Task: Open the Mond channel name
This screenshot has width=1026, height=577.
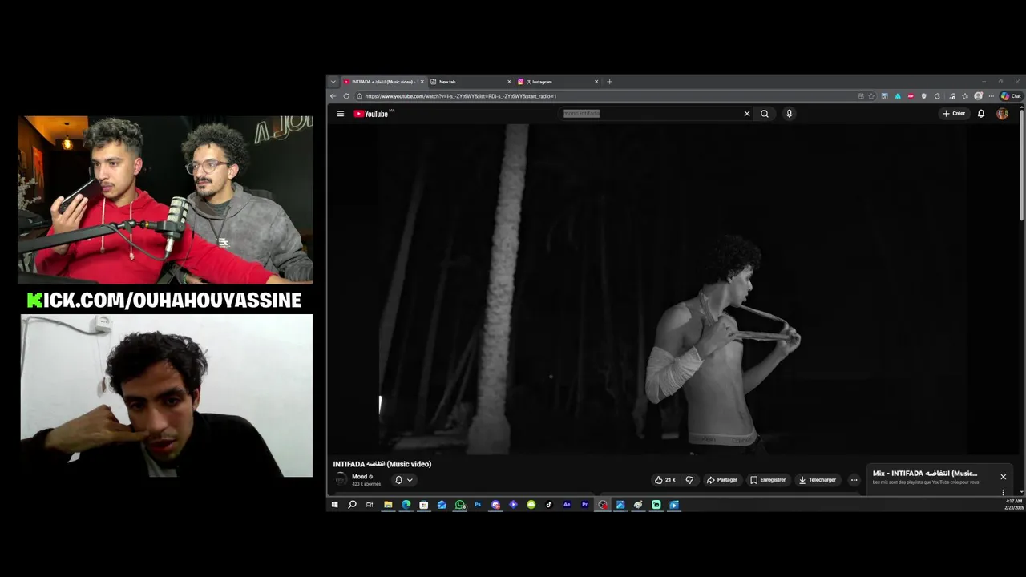Action: coord(359,477)
